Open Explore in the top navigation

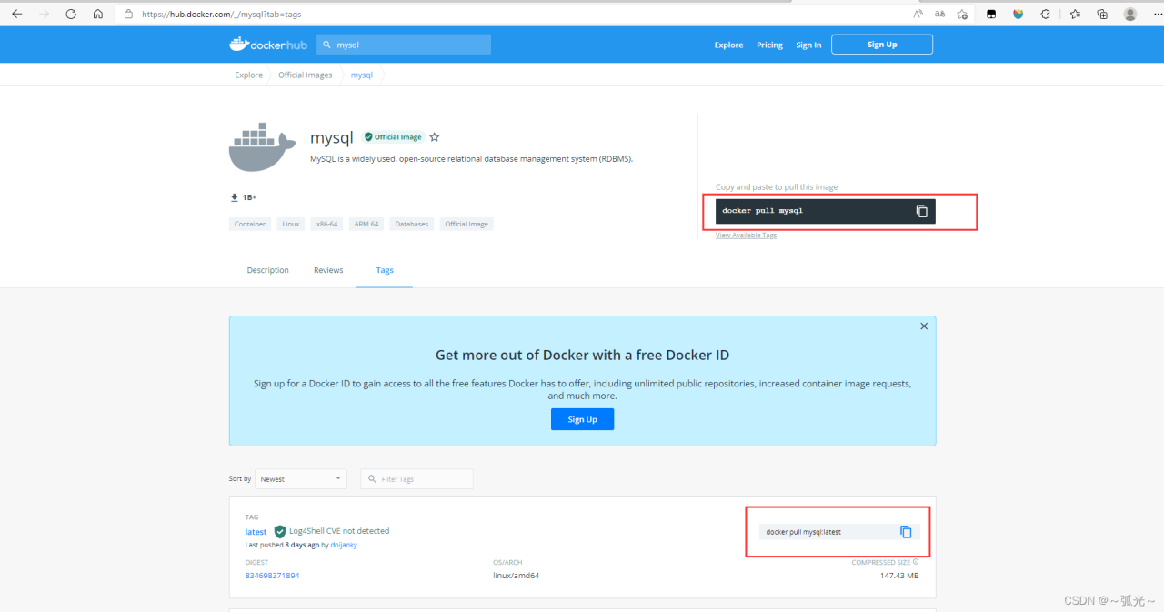click(x=728, y=45)
